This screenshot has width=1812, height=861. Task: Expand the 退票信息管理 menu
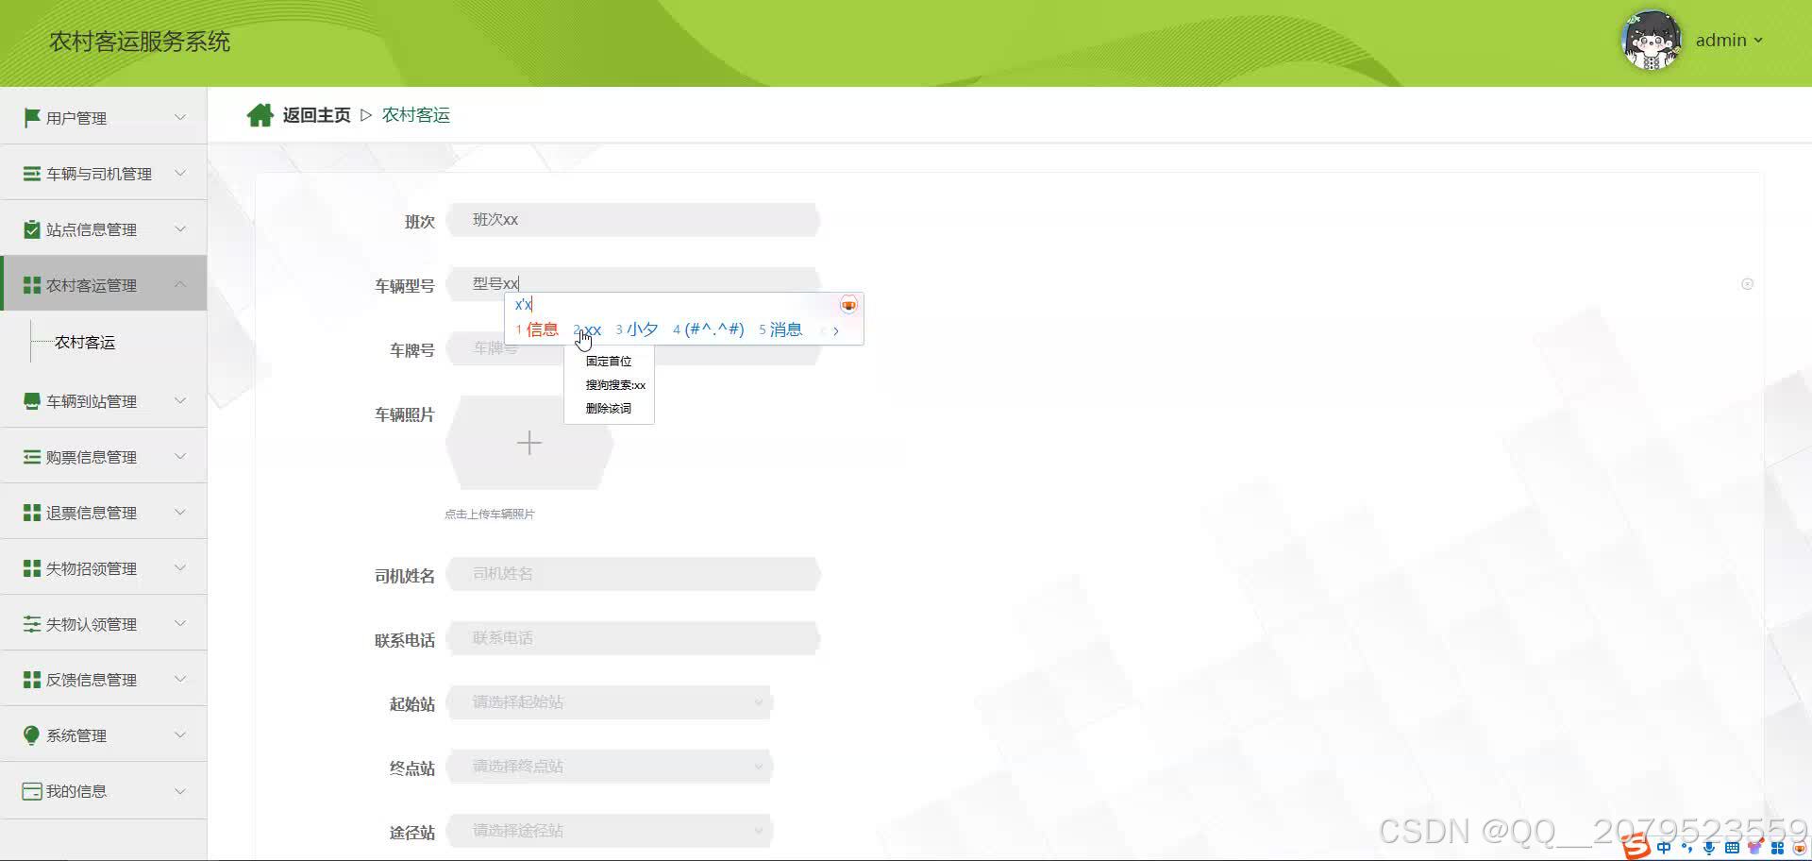pos(180,512)
